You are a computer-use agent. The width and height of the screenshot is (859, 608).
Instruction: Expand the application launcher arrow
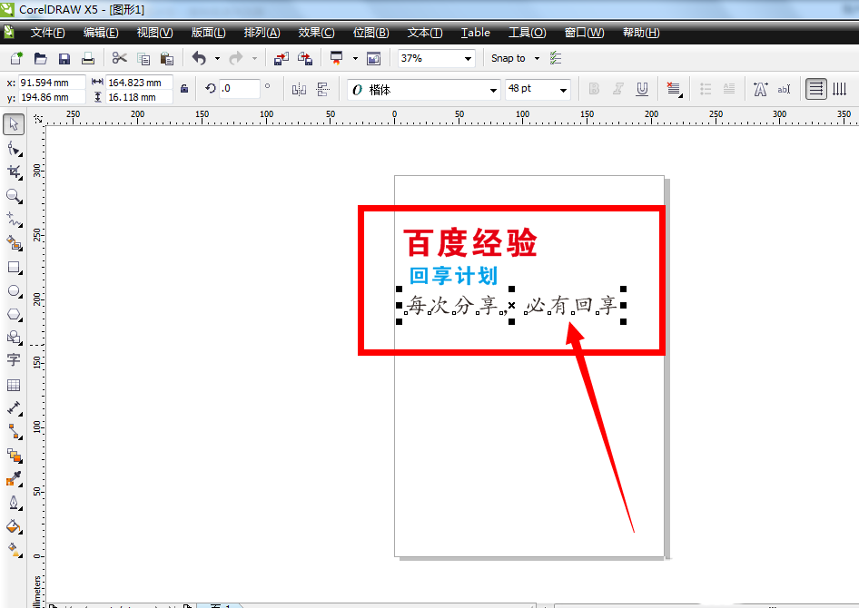pyautogui.click(x=355, y=59)
